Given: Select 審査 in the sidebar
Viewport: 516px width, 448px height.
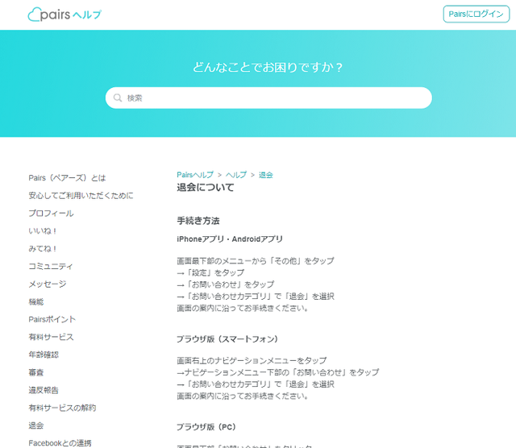Looking at the screenshot, I should (36, 372).
